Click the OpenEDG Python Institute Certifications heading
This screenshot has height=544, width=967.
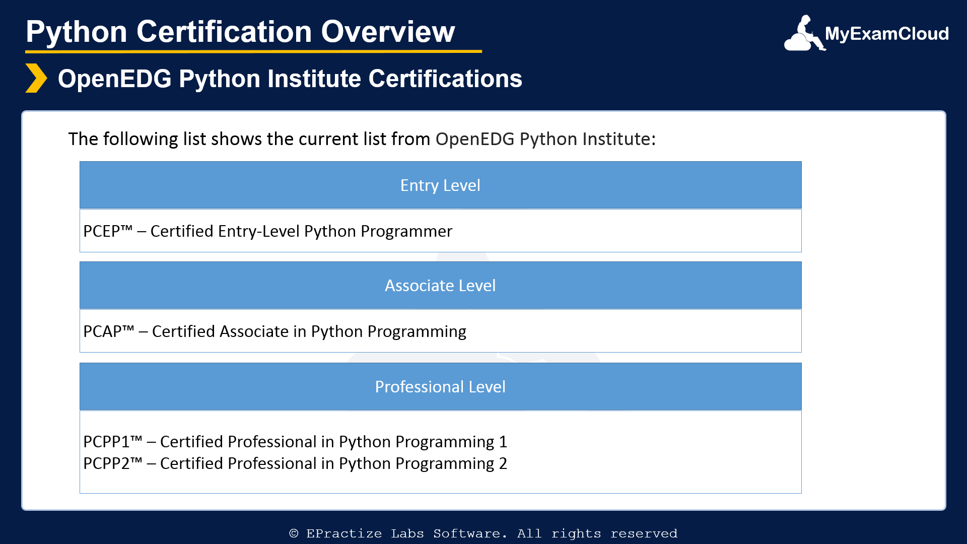290,79
